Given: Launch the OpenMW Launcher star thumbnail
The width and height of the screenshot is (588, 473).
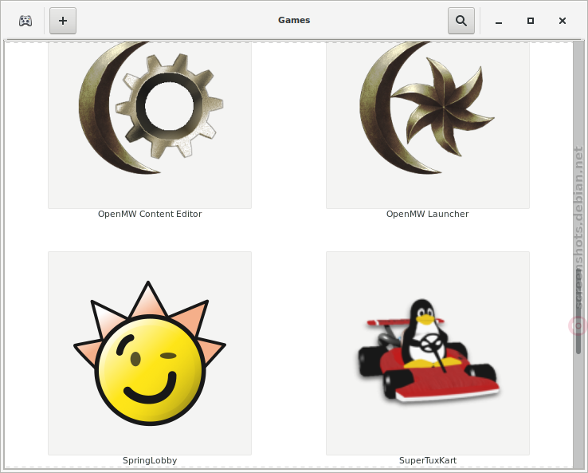Looking at the screenshot, I should pos(428,125).
